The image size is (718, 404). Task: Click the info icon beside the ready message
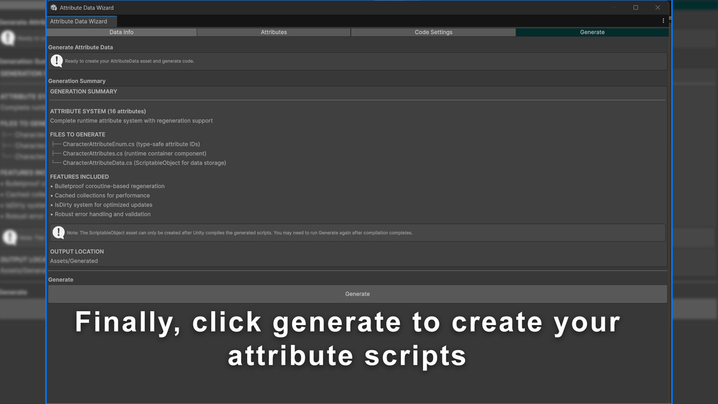[x=57, y=60]
